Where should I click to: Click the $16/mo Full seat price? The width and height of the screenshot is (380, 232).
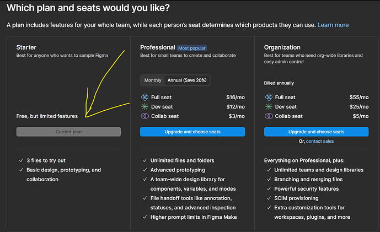coord(236,98)
